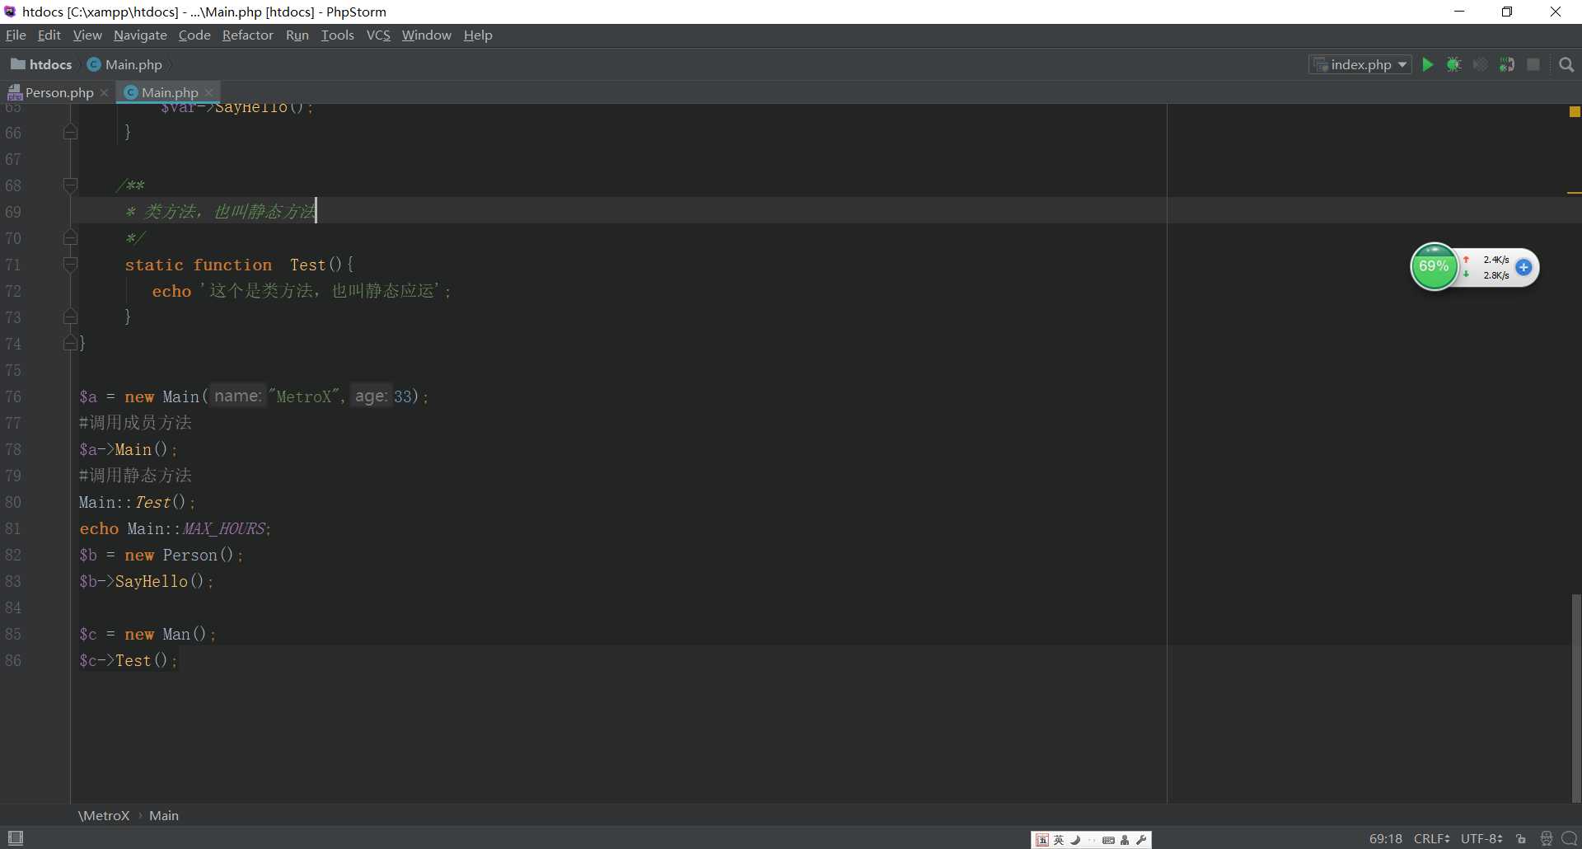Click class fold end marker at line 74
Viewport: 1582px width, 849px height.
[x=70, y=343]
